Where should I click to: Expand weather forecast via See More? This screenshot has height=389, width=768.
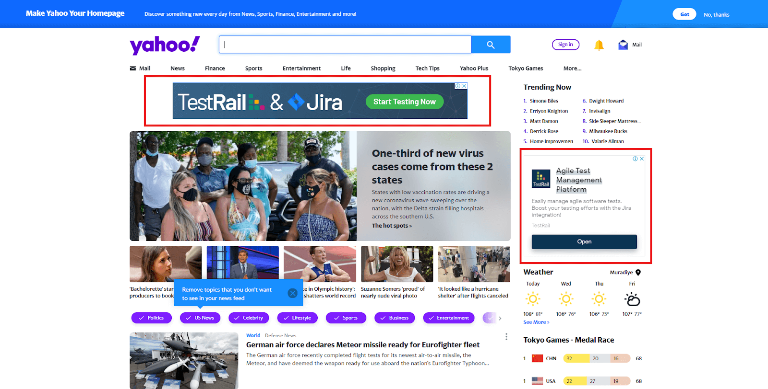tap(536, 322)
